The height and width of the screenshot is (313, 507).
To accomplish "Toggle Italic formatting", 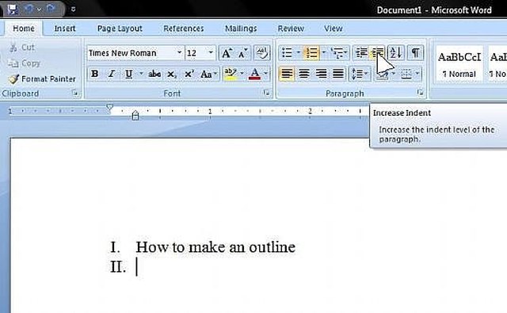I will [112, 74].
